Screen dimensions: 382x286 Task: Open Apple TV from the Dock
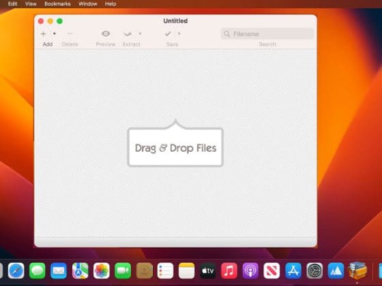[208, 271]
